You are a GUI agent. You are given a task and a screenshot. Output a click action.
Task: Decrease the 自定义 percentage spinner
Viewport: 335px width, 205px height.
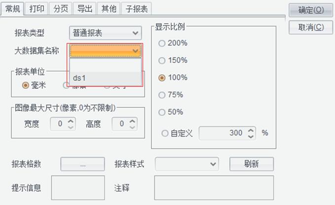(x=251, y=136)
